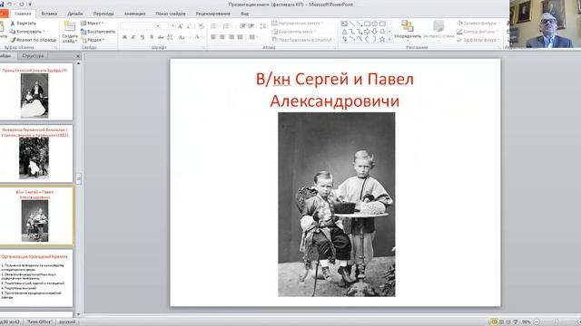The height and width of the screenshot is (326, 581).
Task: Toggle Italic (К) formatting
Action: pyautogui.click(x=133, y=37)
